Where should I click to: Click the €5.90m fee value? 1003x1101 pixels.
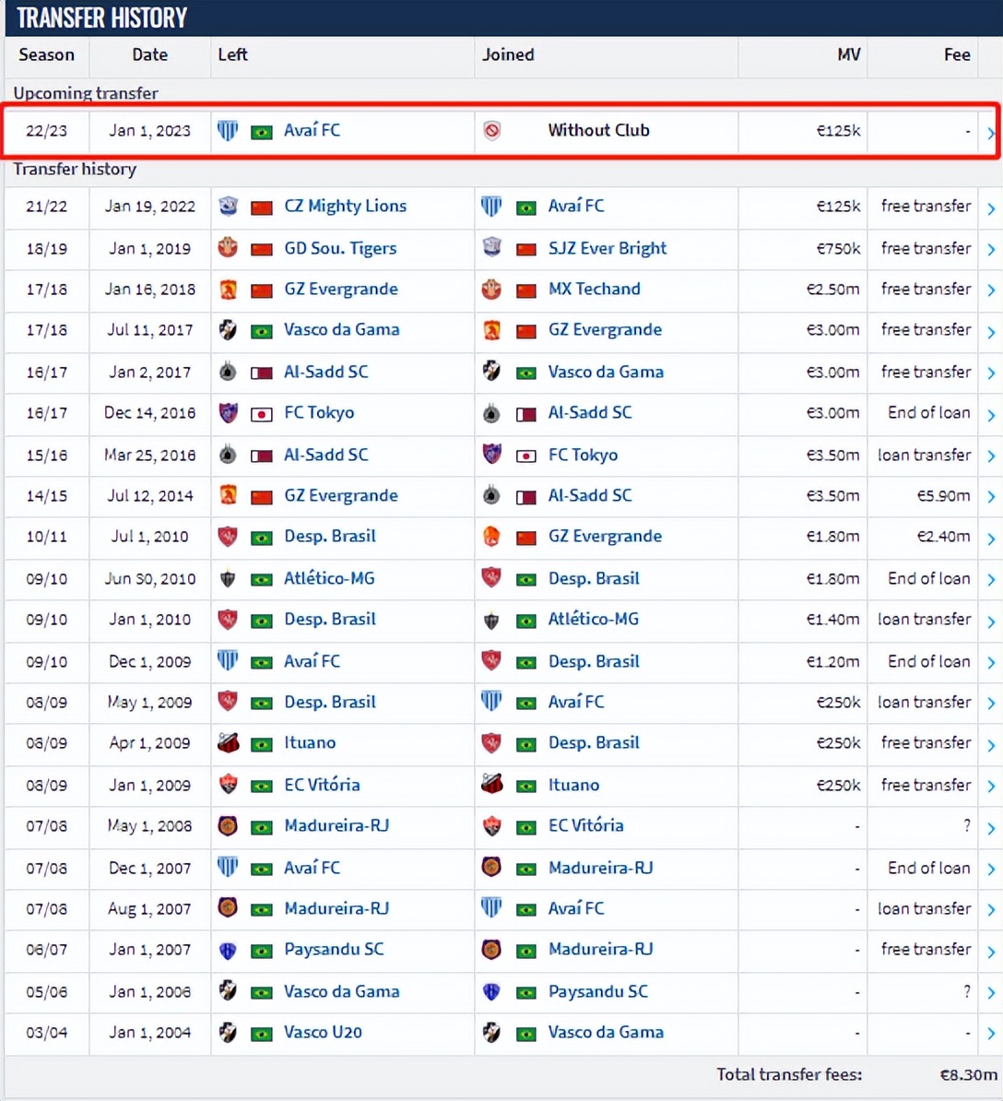click(x=943, y=496)
